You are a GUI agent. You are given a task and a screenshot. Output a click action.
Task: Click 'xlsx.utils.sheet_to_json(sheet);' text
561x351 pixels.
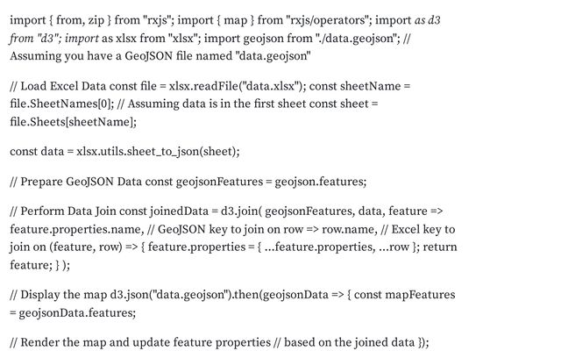pos(158,152)
